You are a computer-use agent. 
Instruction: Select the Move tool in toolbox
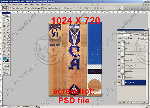click(8, 20)
